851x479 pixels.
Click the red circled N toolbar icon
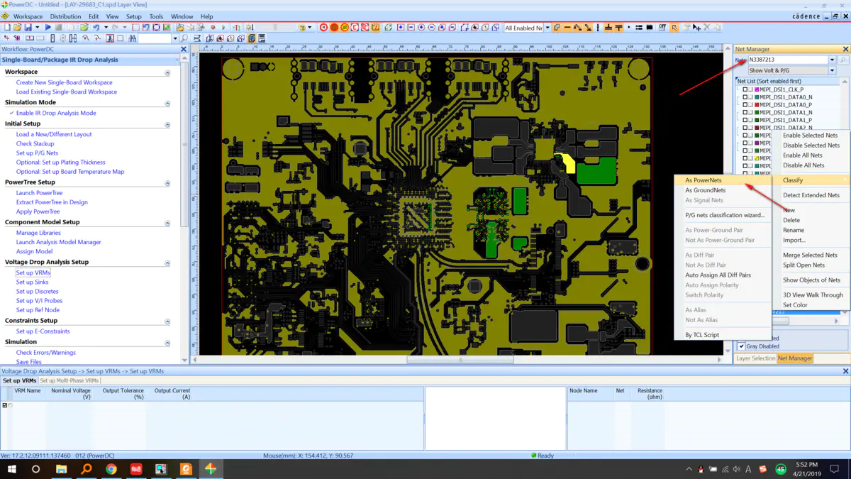pos(323,28)
